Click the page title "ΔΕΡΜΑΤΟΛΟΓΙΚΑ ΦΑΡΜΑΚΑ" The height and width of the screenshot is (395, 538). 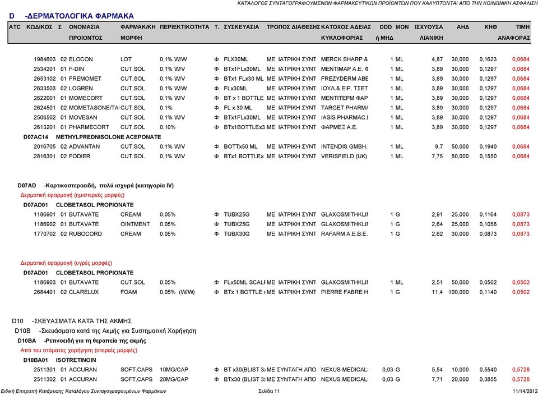coord(80,16)
